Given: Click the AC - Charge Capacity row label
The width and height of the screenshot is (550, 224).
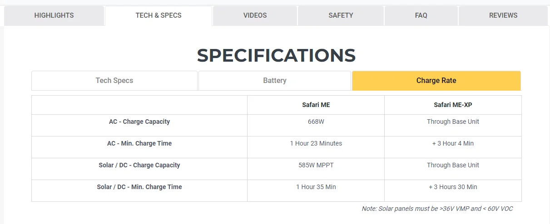Looking at the screenshot, I should point(139,122).
